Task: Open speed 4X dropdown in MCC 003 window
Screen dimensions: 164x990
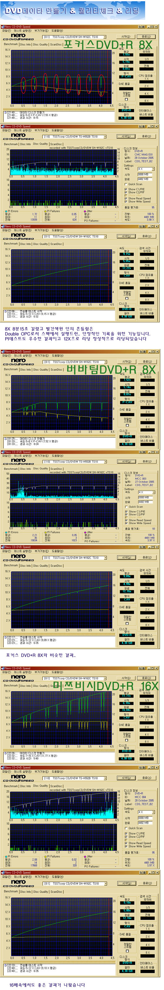Action: pos(153,492)
